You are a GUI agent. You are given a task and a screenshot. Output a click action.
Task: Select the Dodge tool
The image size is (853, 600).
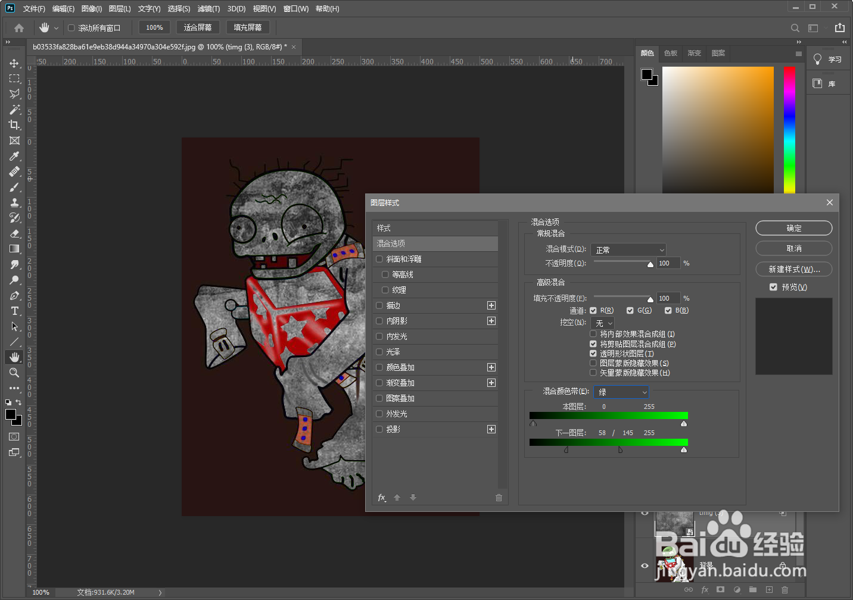click(x=14, y=280)
